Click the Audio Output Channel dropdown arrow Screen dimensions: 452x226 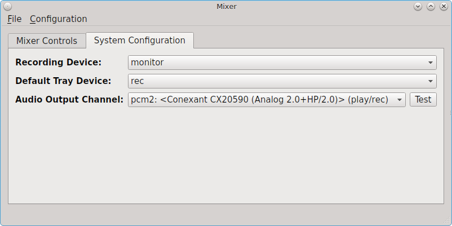pos(400,100)
